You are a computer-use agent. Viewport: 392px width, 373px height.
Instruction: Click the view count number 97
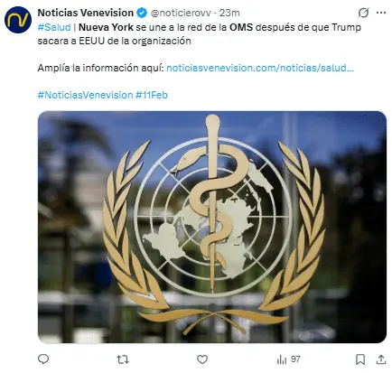click(295, 359)
